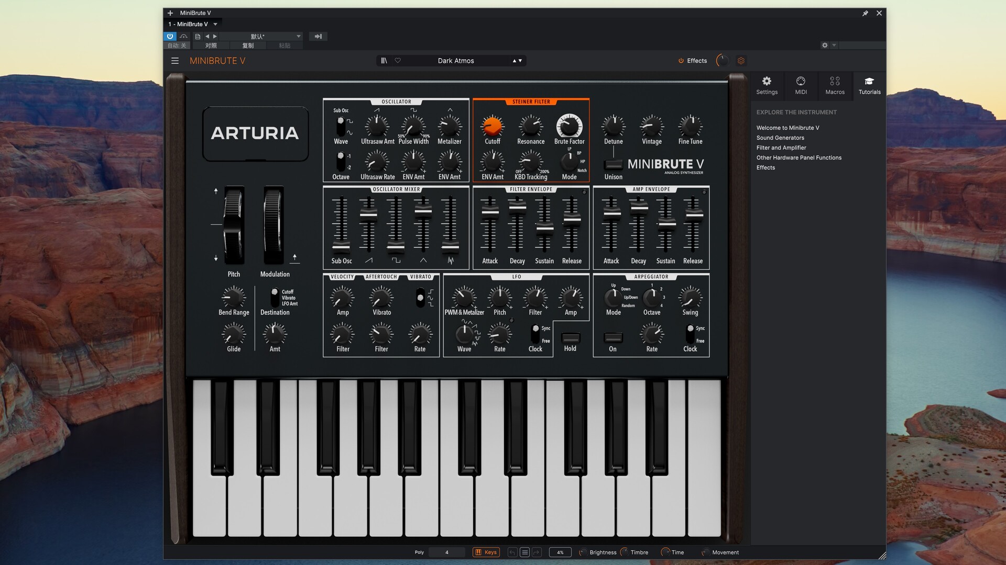Open the MIDI tab in side panel
Viewport: 1006px width, 565px height.
(801, 85)
